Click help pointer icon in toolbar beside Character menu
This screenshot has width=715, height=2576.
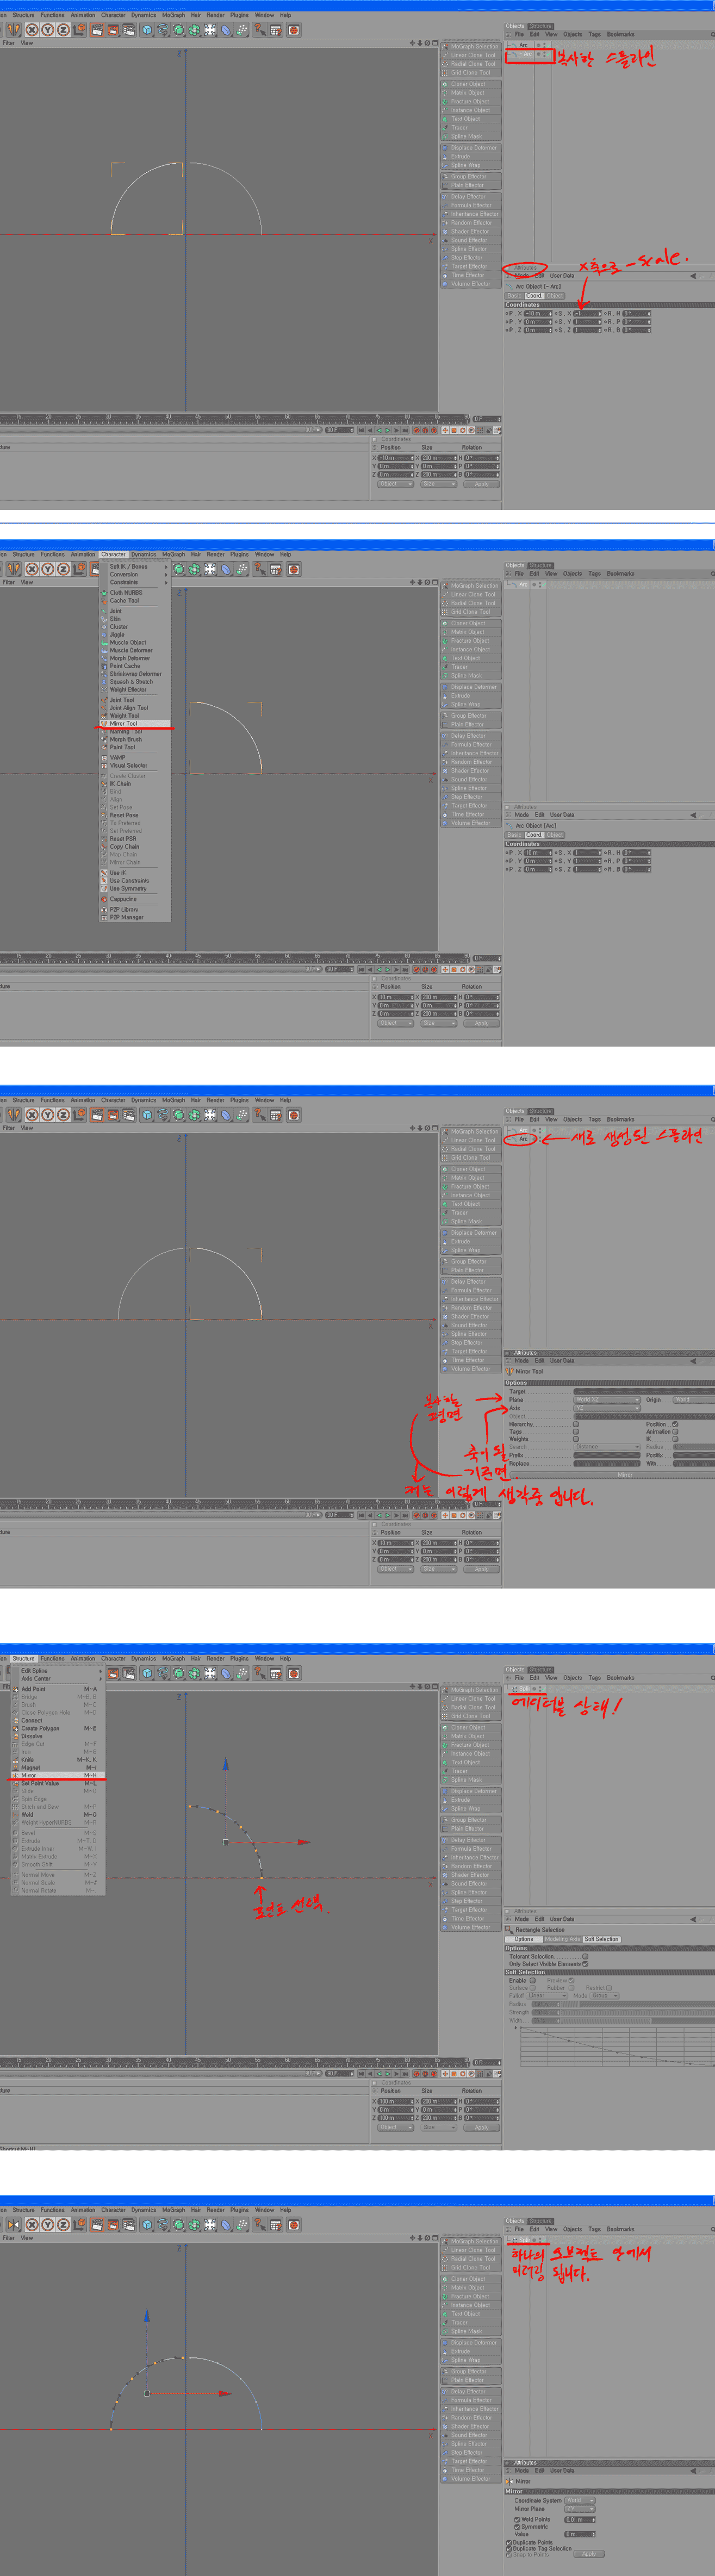(x=260, y=569)
